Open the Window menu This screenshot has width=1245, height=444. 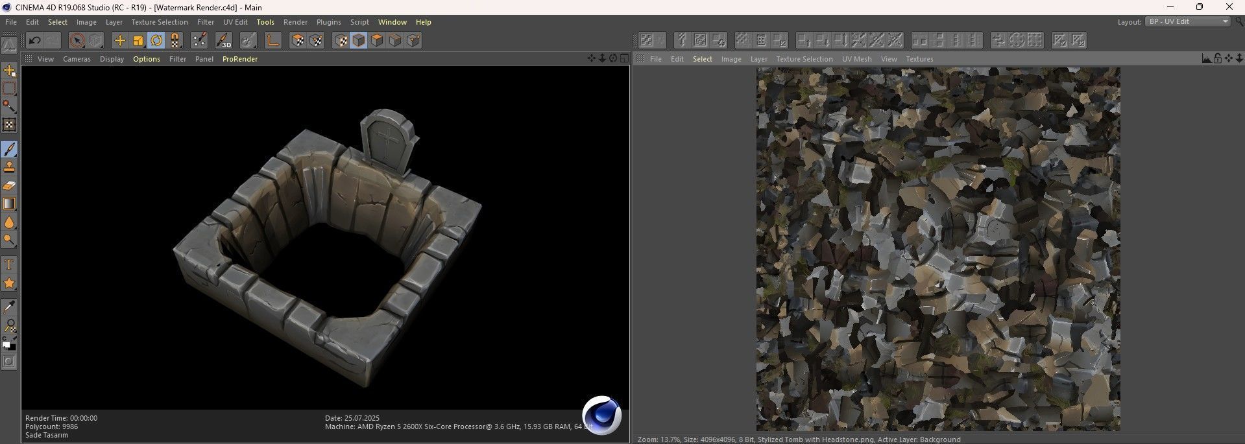coord(393,22)
